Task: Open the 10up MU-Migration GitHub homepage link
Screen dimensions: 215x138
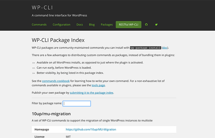Action: point(91,129)
